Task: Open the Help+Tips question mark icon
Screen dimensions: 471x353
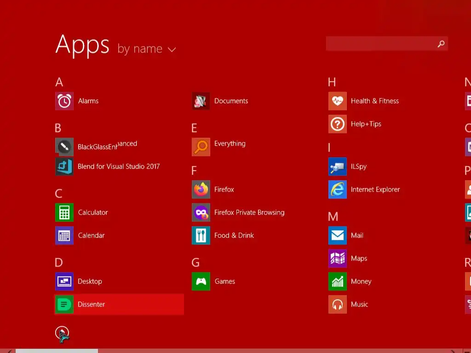Action: click(337, 124)
